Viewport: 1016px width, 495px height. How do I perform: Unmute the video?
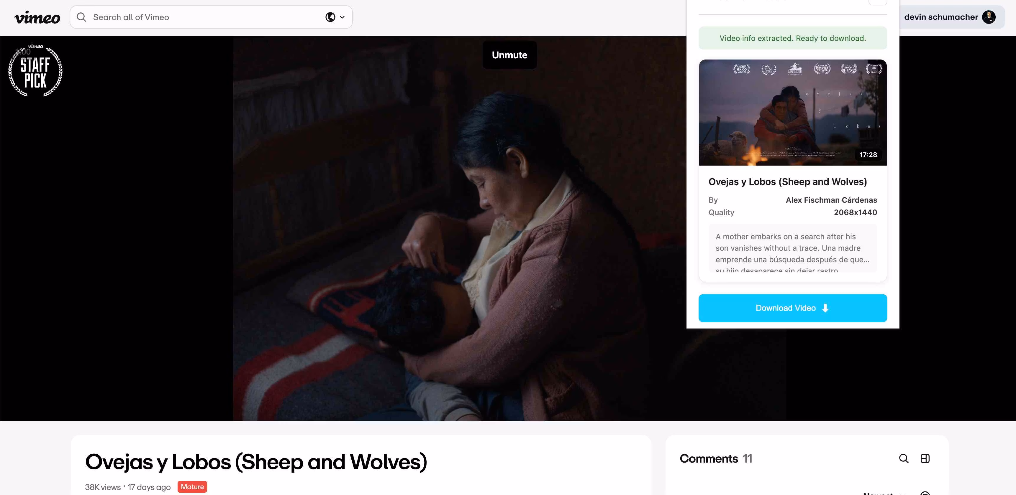509,55
